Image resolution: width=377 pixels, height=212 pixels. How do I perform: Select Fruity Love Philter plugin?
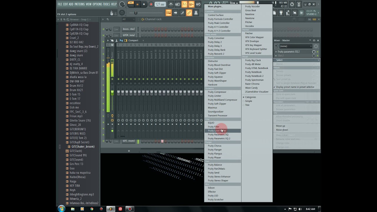(223, 131)
